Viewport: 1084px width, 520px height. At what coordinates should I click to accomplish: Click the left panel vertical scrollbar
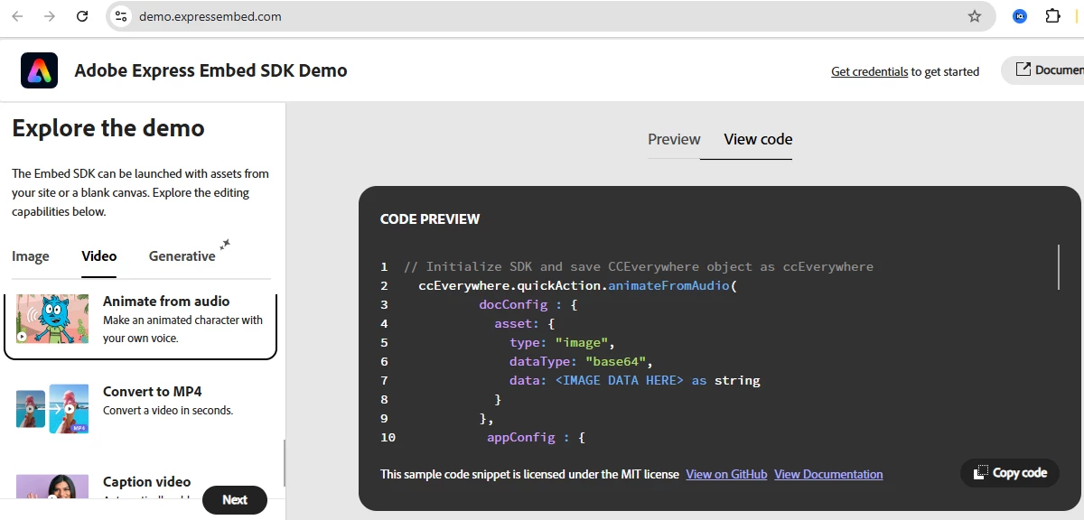point(284,463)
